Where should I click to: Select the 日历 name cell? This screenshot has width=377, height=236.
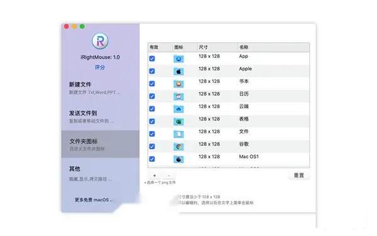tap(244, 94)
